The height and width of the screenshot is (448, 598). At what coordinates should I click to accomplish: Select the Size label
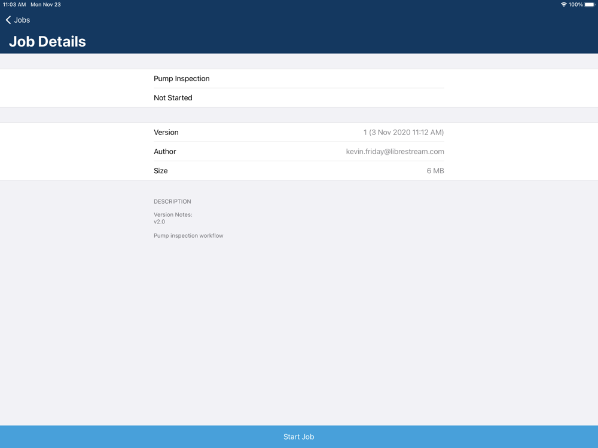(x=160, y=171)
